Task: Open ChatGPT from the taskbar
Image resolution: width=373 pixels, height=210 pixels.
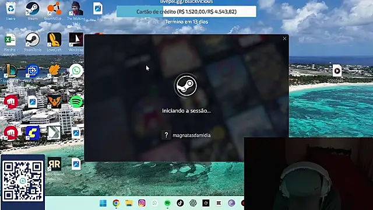Action: click(x=193, y=203)
